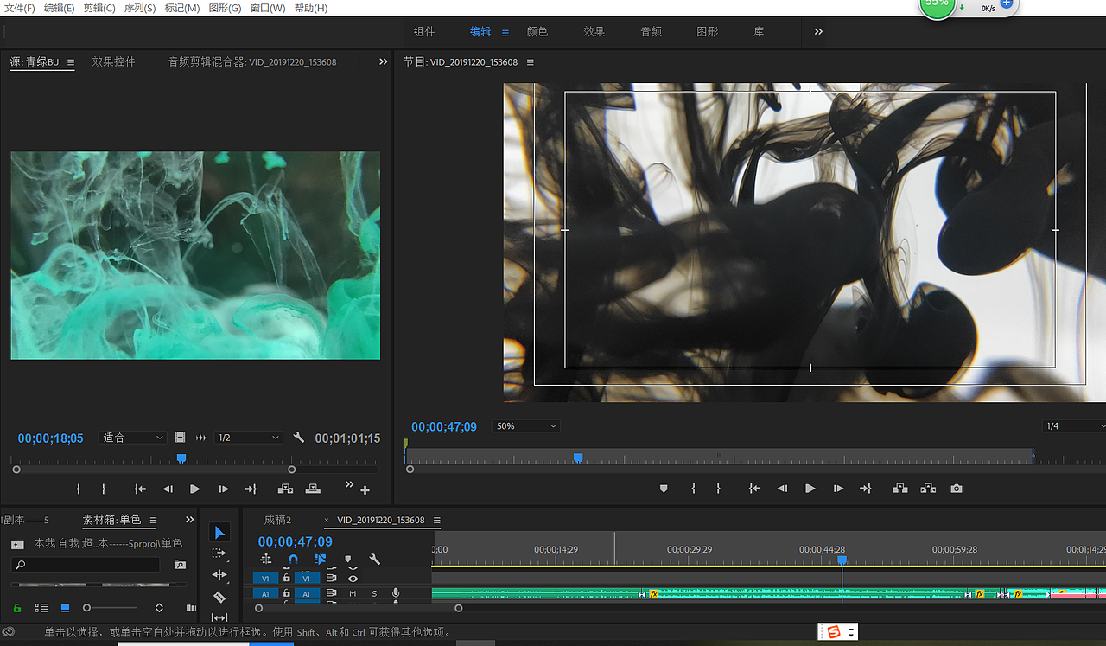The width and height of the screenshot is (1106, 646).
Task: Click Extract button in Program monitor
Action: pyautogui.click(x=928, y=489)
